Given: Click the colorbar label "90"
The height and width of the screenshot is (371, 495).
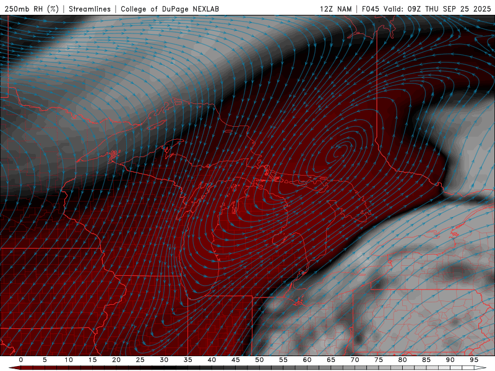Looking at the screenshot, I should click(x=450, y=360).
